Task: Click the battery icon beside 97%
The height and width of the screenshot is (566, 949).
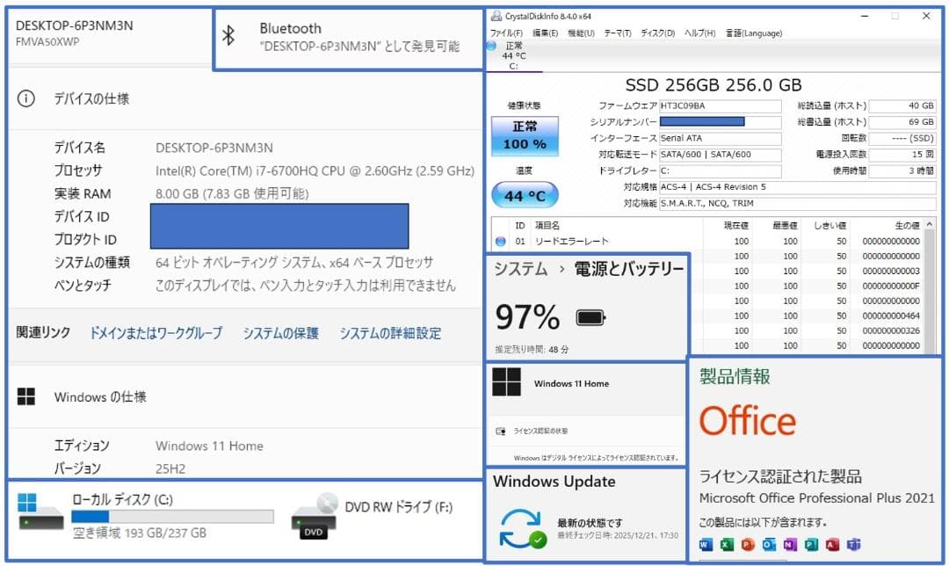Action: [591, 318]
